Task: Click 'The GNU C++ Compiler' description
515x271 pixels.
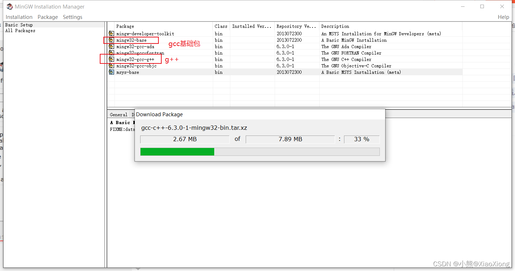Action: pos(346,59)
